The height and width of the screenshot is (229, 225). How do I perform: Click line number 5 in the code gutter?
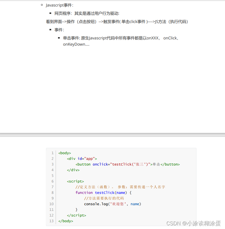(52, 175)
